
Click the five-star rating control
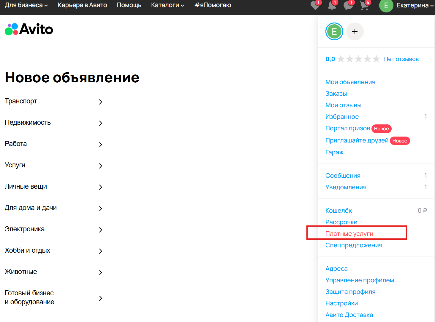(x=358, y=59)
